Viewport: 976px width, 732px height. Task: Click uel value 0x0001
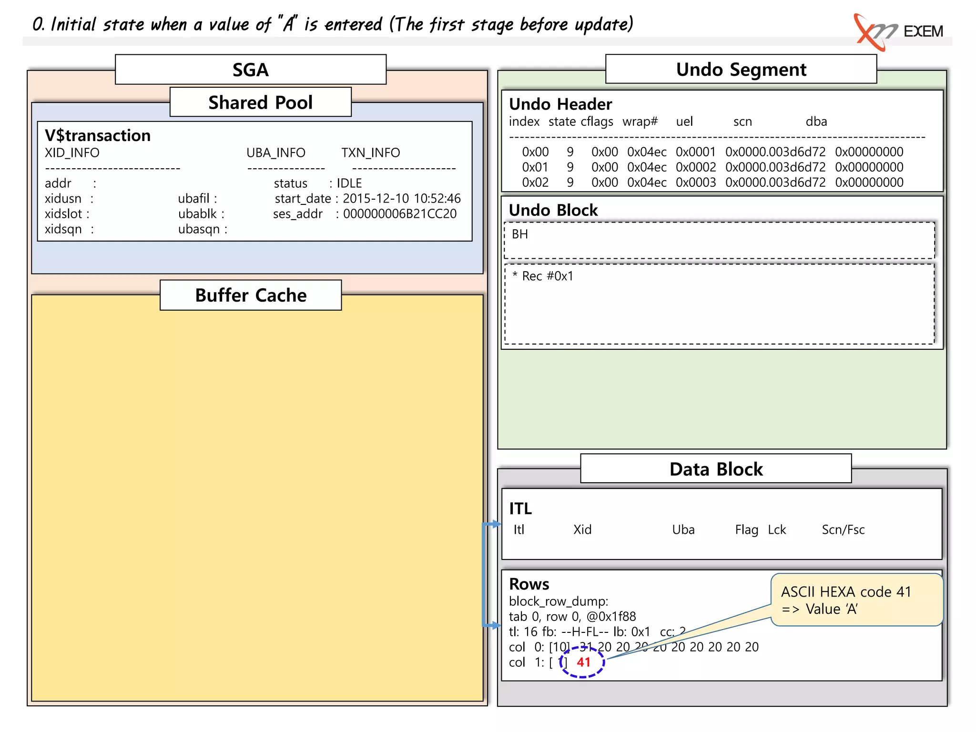click(696, 152)
